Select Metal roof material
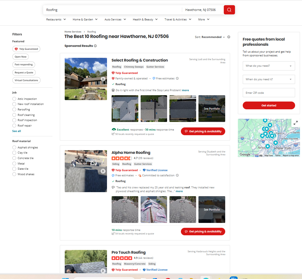The width and height of the screenshot is (302, 279). 14,163
